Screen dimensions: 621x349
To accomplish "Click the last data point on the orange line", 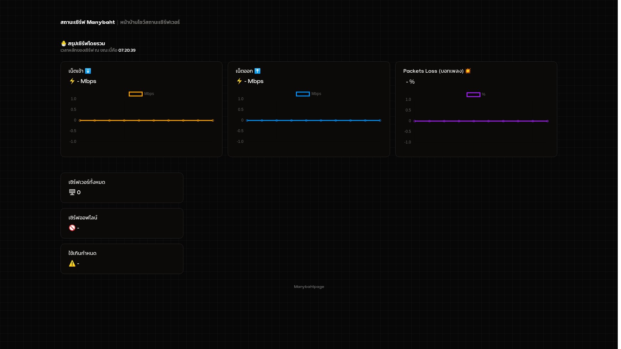I will [x=213, y=121].
